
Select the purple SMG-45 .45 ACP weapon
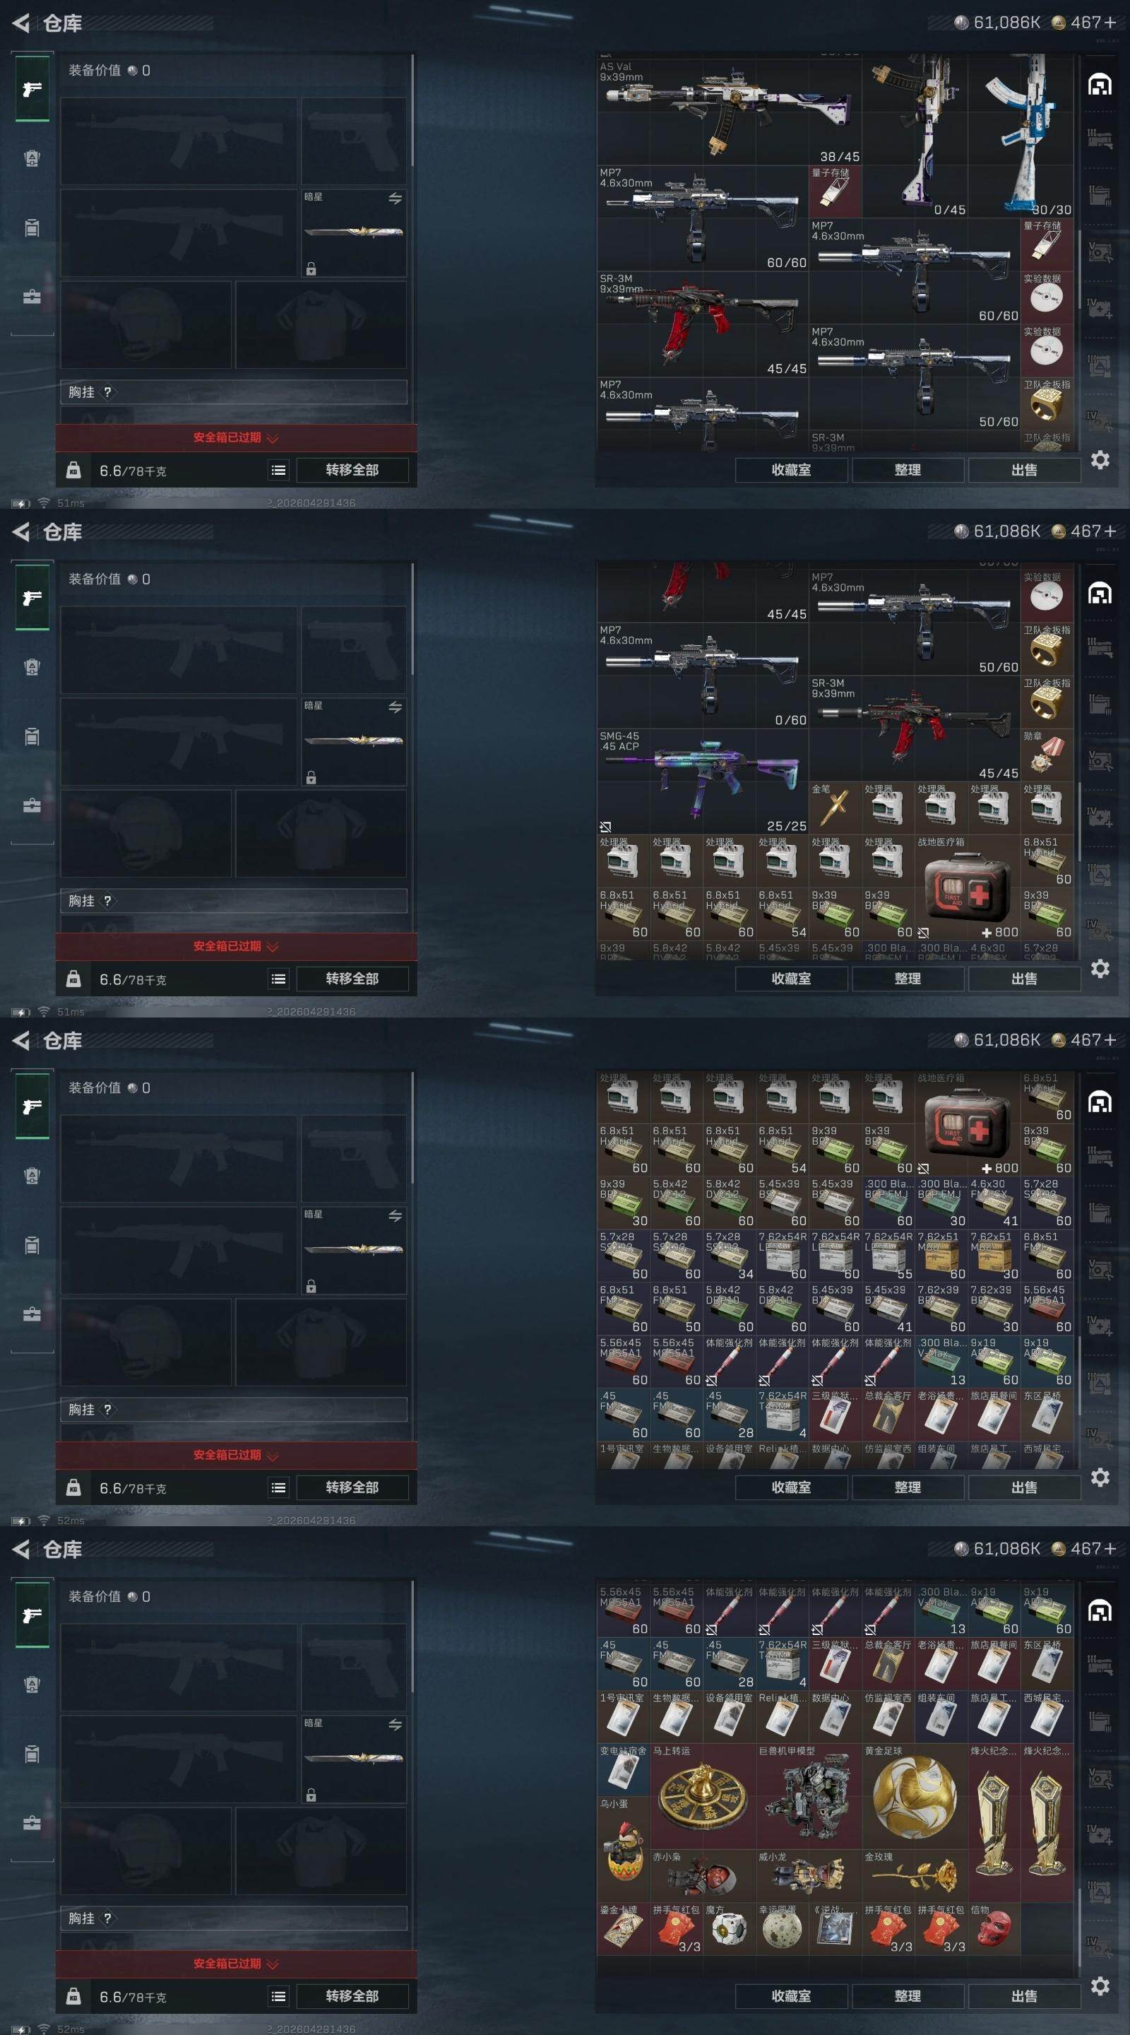[703, 781]
